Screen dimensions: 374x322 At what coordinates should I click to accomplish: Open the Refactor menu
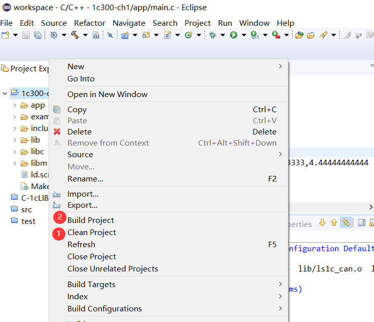pyautogui.click(x=89, y=23)
